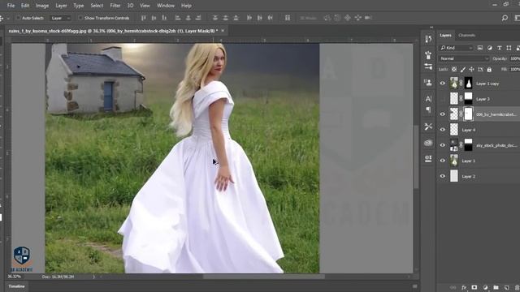Open the Help menu
This screenshot has width=520, height=292.
coord(186,6)
